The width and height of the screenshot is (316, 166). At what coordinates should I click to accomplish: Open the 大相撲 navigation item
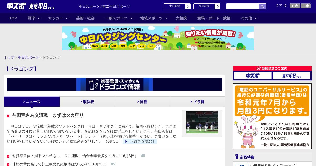(181, 18)
